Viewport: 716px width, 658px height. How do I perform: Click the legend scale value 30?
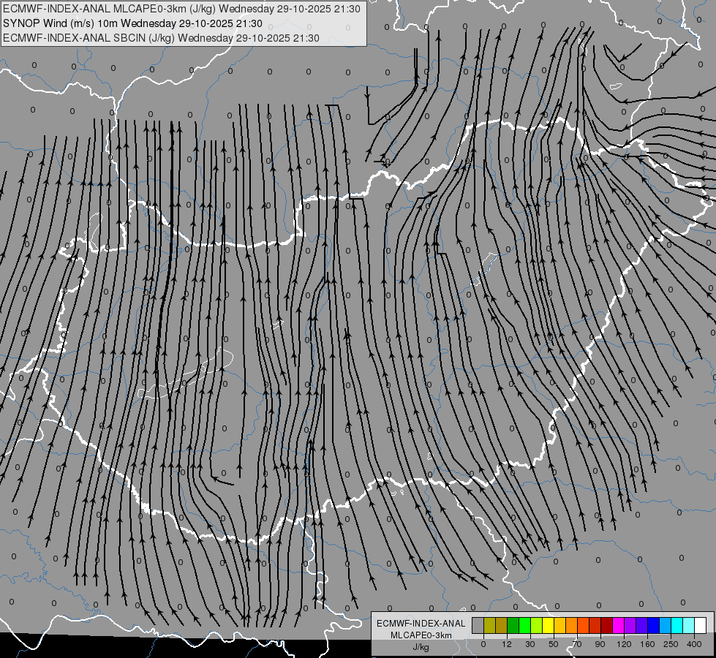530,644
